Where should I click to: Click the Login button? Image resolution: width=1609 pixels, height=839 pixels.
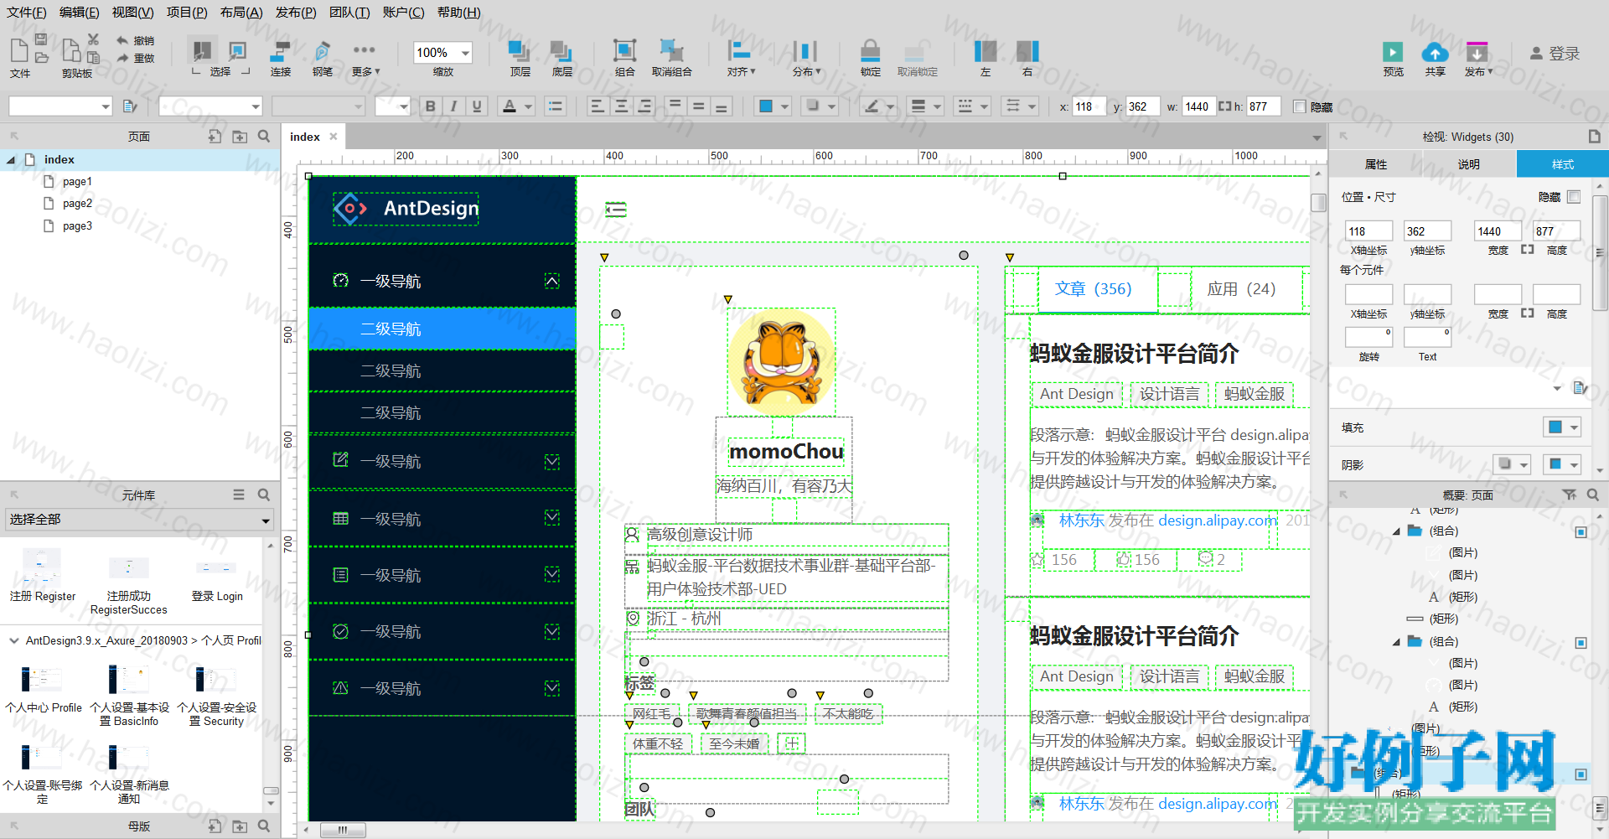(x=1555, y=54)
